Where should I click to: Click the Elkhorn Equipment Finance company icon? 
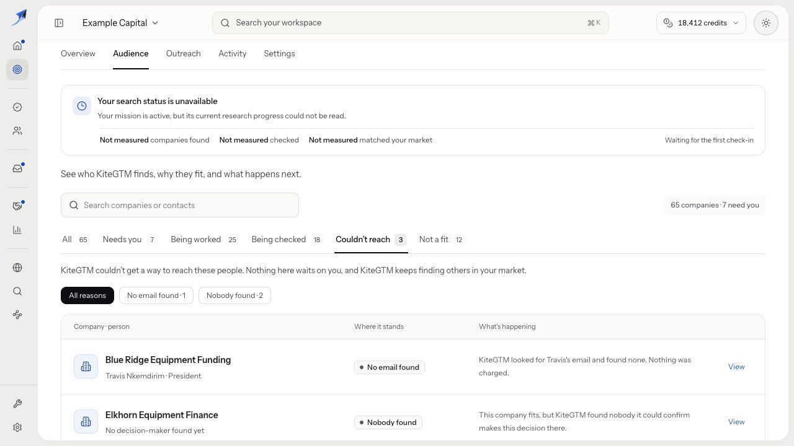click(86, 422)
